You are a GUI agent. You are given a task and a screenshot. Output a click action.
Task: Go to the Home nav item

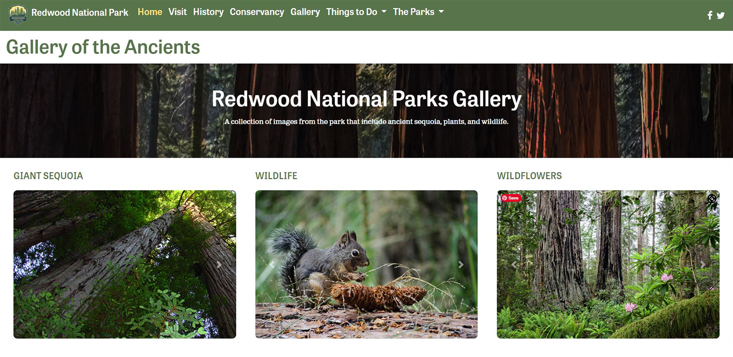pyautogui.click(x=150, y=12)
